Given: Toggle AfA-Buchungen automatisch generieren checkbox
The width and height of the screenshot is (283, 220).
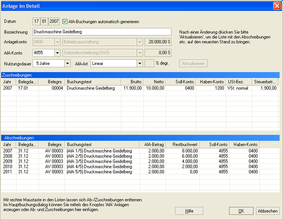Looking at the screenshot, I should click(x=65, y=22).
